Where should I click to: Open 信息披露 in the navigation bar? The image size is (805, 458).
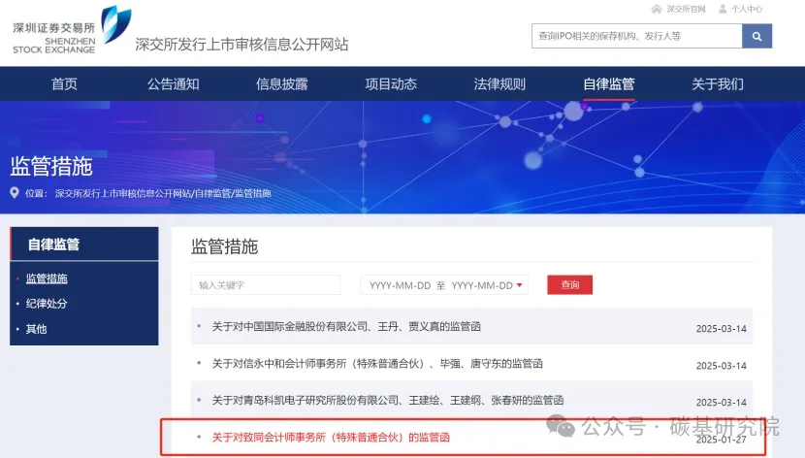click(282, 83)
